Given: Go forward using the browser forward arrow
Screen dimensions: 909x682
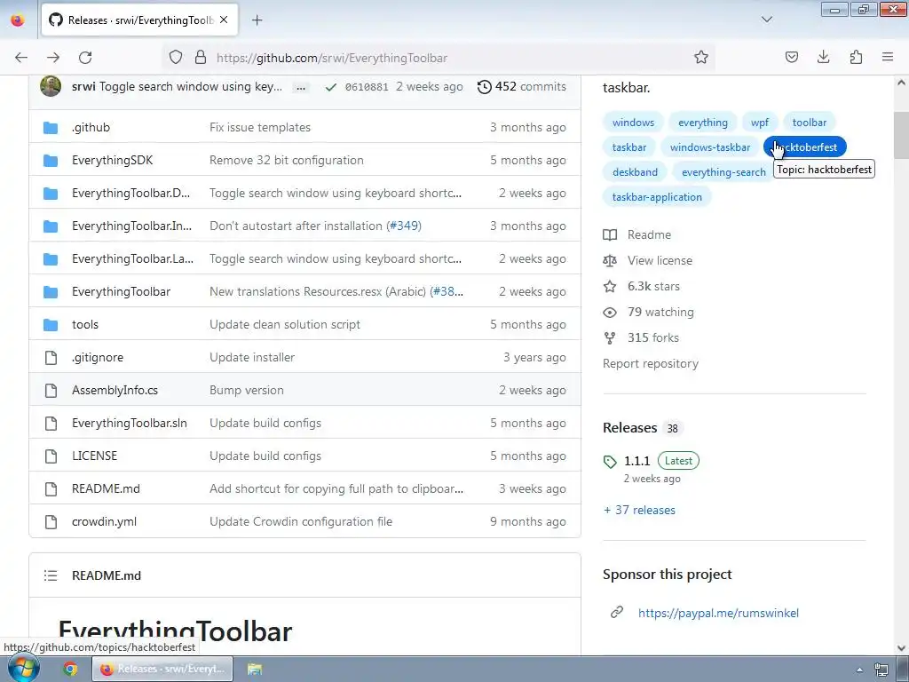Looking at the screenshot, I should [x=53, y=58].
